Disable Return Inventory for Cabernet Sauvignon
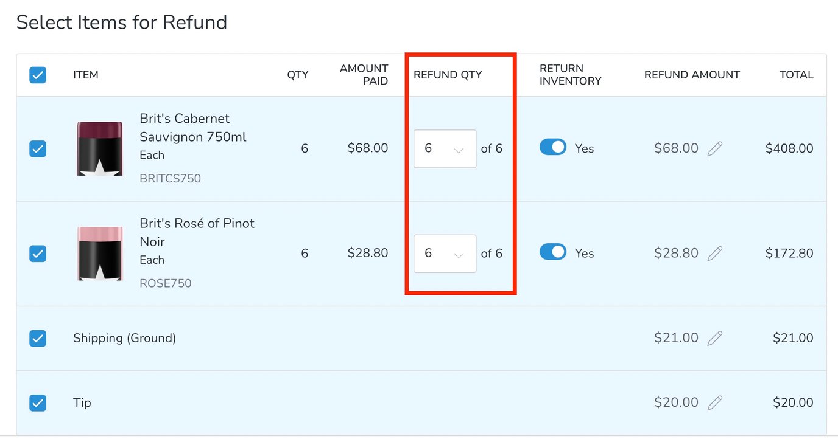 tap(552, 148)
